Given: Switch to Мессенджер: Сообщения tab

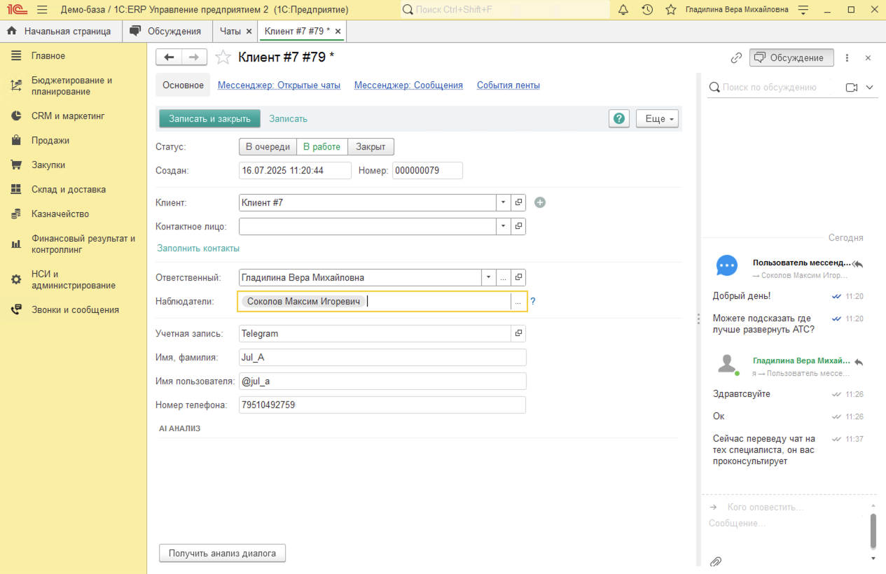Looking at the screenshot, I should coord(408,85).
